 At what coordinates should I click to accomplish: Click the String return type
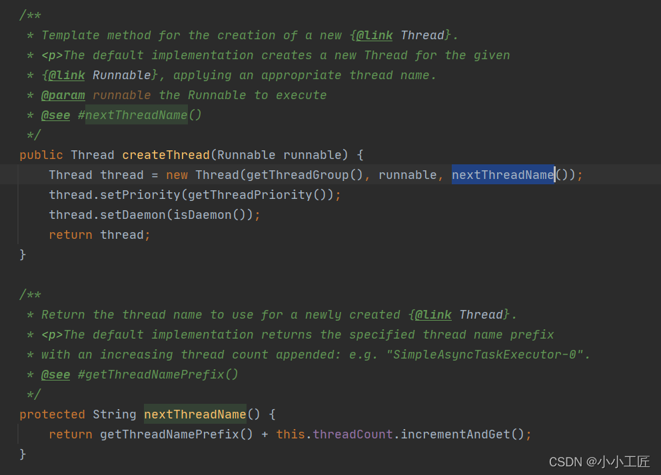pos(114,414)
